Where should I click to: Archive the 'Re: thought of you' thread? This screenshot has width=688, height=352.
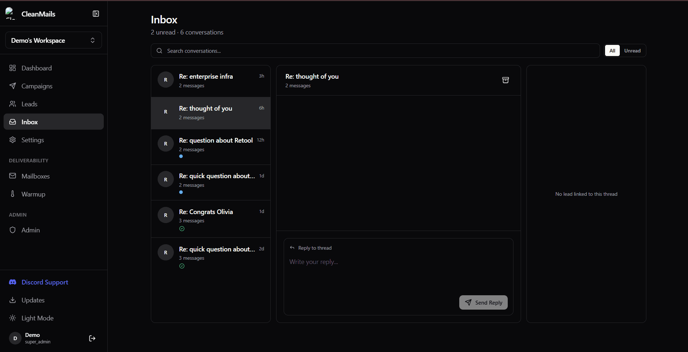tap(505, 80)
